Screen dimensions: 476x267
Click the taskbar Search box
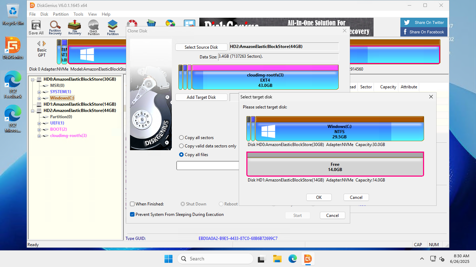[215, 259]
